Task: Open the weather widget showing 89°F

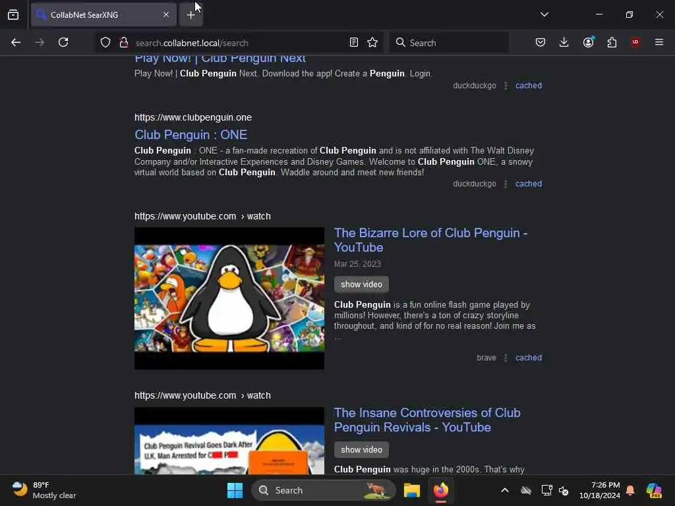Action: click(44, 490)
